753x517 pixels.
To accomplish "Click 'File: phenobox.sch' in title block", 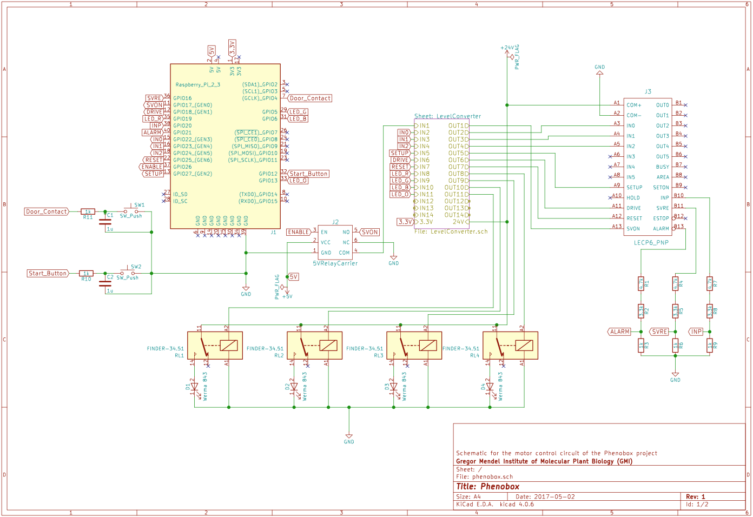I will click(484, 477).
